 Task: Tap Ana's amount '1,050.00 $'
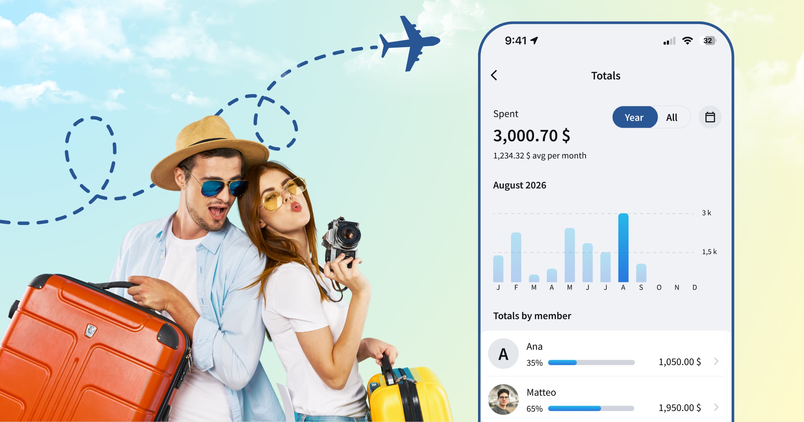tap(680, 362)
